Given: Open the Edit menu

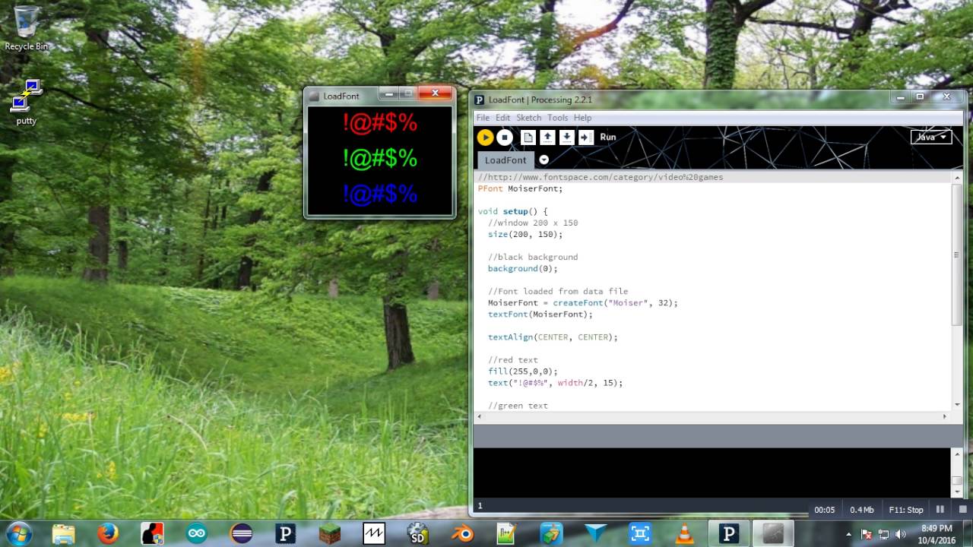Looking at the screenshot, I should click(502, 118).
